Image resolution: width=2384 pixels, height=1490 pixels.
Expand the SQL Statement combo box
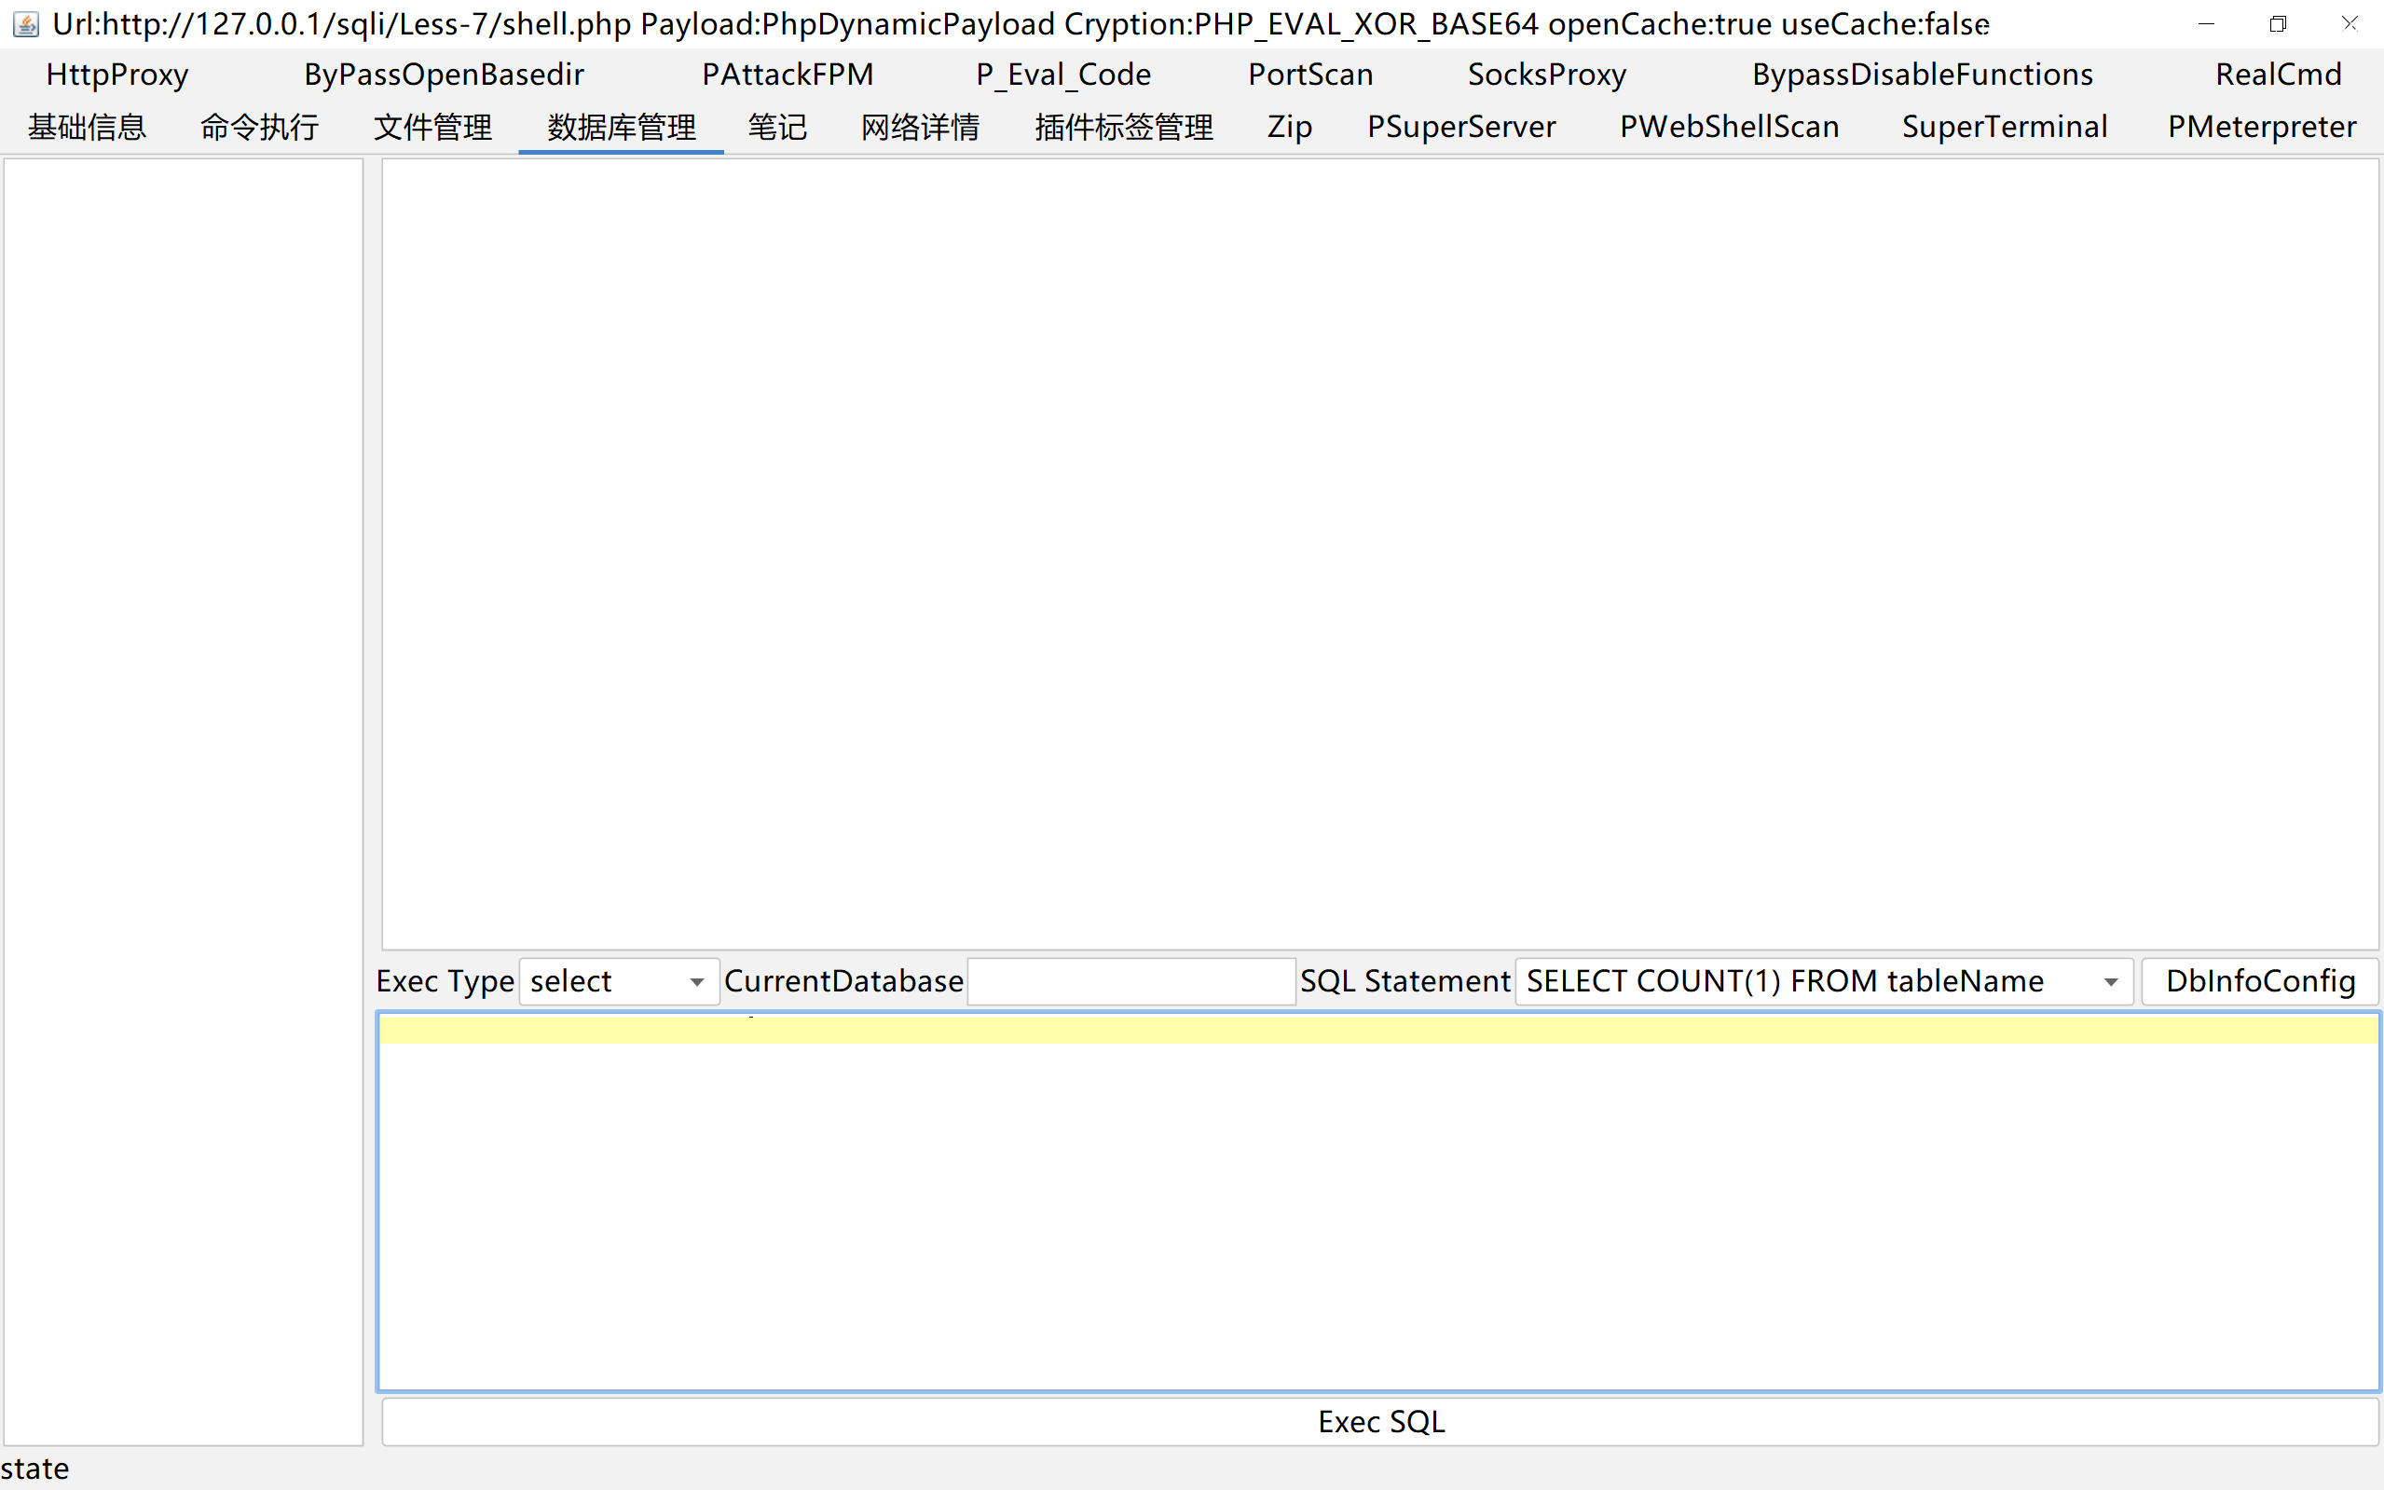[x=1823, y=981]
